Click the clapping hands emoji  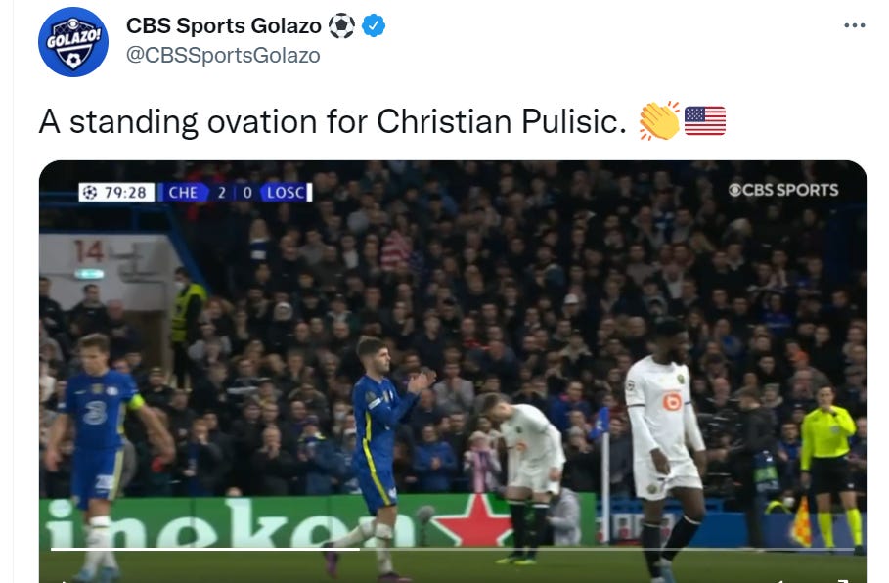(x=659, y=120)
